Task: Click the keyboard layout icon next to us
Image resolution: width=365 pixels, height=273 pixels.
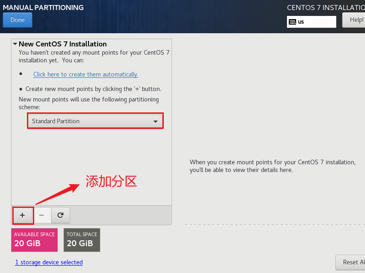Action: [292, 22]
